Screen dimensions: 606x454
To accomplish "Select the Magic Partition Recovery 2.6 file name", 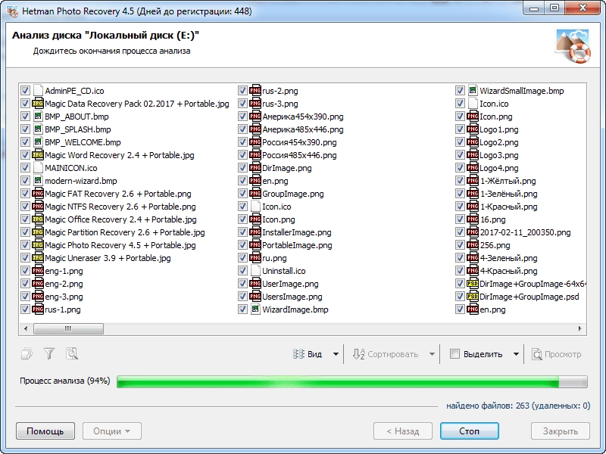I will coord(125,232).
